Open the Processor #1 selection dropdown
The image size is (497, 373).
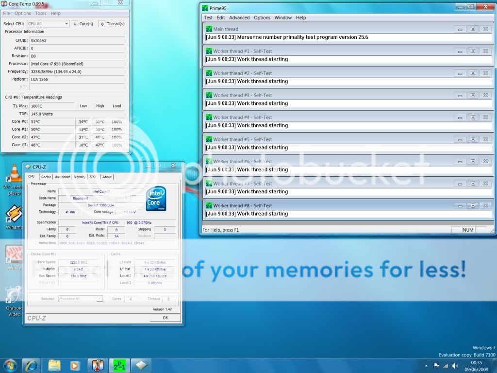pos(81,299)
